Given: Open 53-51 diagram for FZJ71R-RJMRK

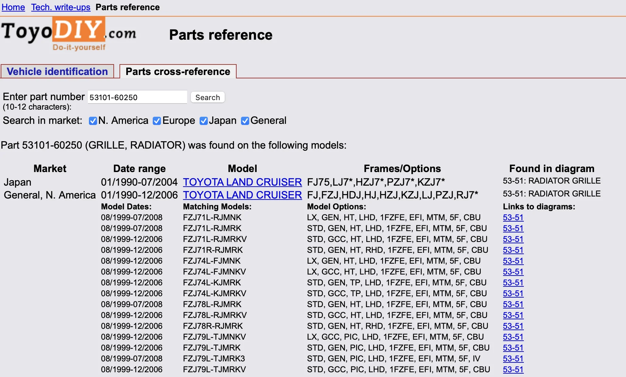Looking at the screenshot, I should click(x=513, y=250).
